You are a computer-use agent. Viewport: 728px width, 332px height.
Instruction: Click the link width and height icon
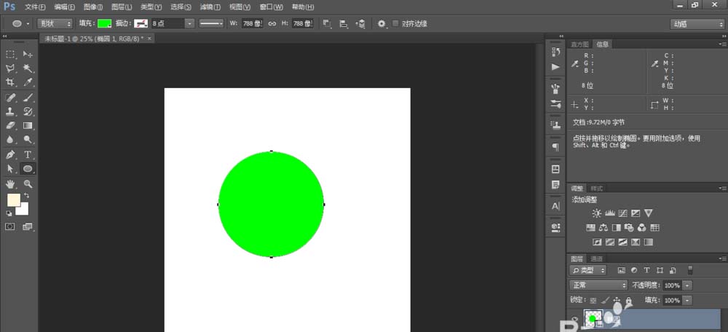click(x=272, y=24)
